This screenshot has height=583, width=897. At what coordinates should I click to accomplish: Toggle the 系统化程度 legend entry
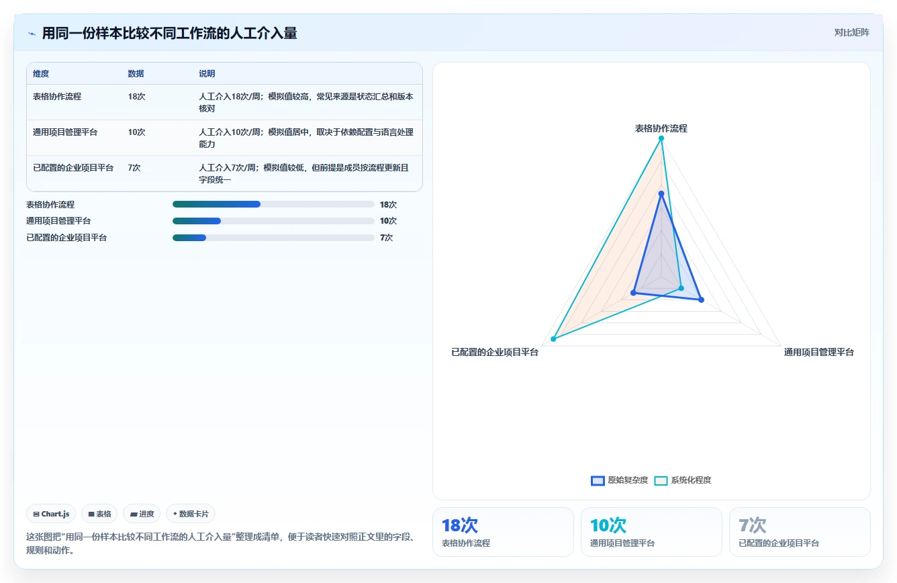click(x=683, y=480)
